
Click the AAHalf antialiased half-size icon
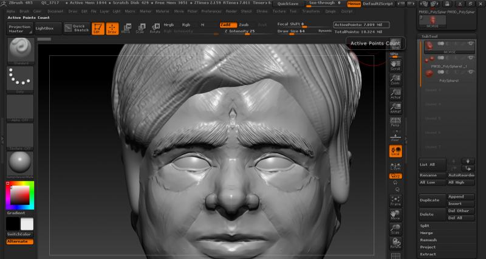[395, 108]
